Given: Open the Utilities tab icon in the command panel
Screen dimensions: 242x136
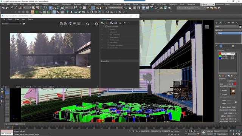Looking at the screenshot, I should [x=237, y=23].
